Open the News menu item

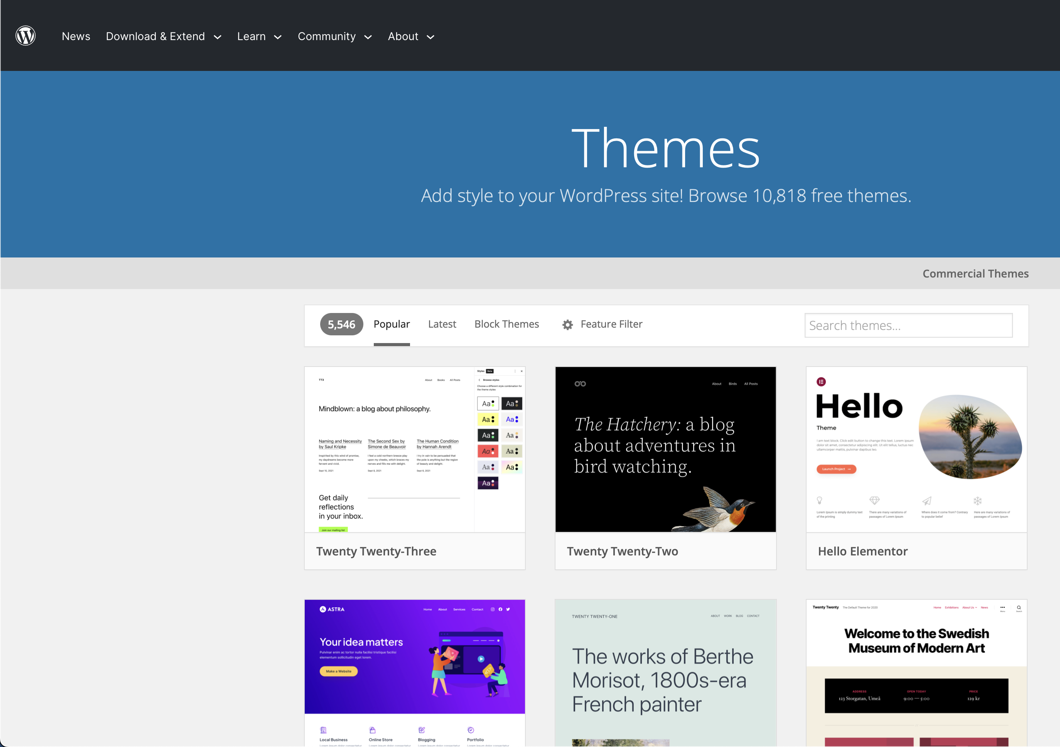coord(76,37)
